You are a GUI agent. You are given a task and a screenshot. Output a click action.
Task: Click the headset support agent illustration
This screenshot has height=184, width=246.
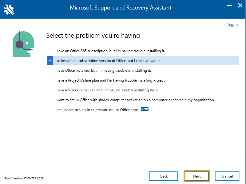coord(23,44)
